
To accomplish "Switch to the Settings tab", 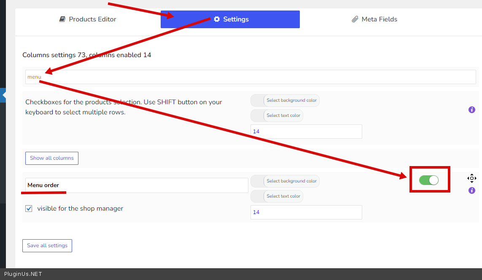I will [230, 19].
